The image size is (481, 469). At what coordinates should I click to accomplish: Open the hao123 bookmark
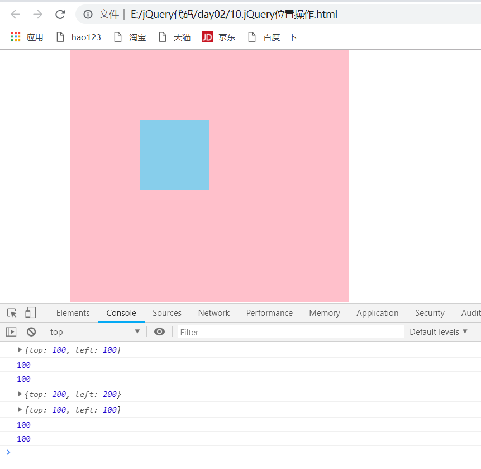click(x=79, y=37)
